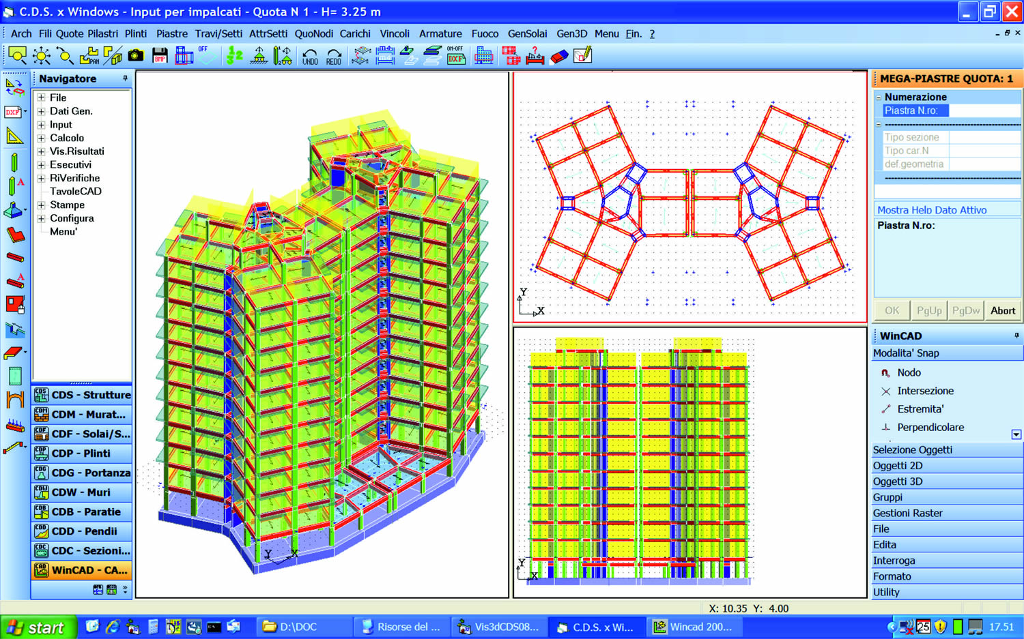Click the Abort button
Screen dimensions: 1024x639
[1003, 310]
